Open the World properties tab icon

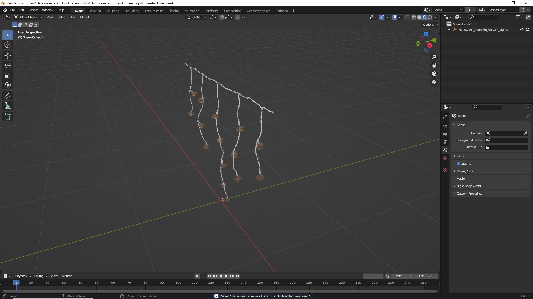pyautogui.click(x=445, y=158)
